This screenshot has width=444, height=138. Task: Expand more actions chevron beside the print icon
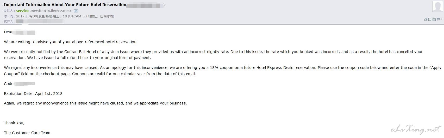pos(442,19)
